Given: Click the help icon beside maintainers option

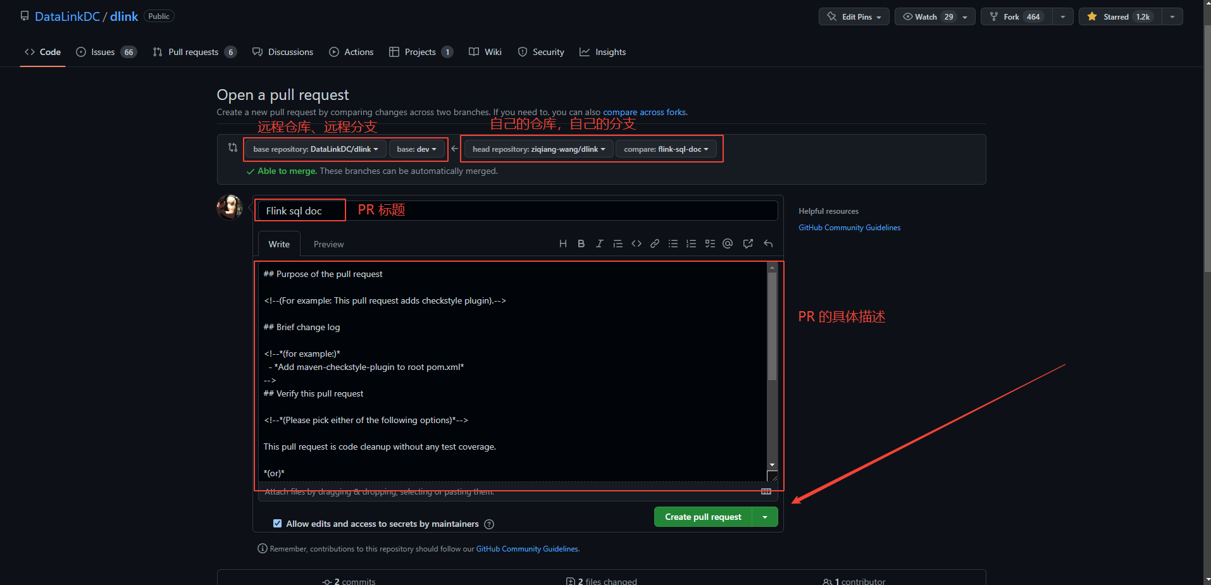Looking at the screenshot, I should (489, 524).
